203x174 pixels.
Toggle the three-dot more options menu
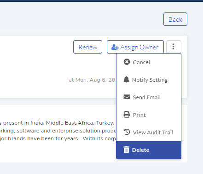[x=174, y=47]
